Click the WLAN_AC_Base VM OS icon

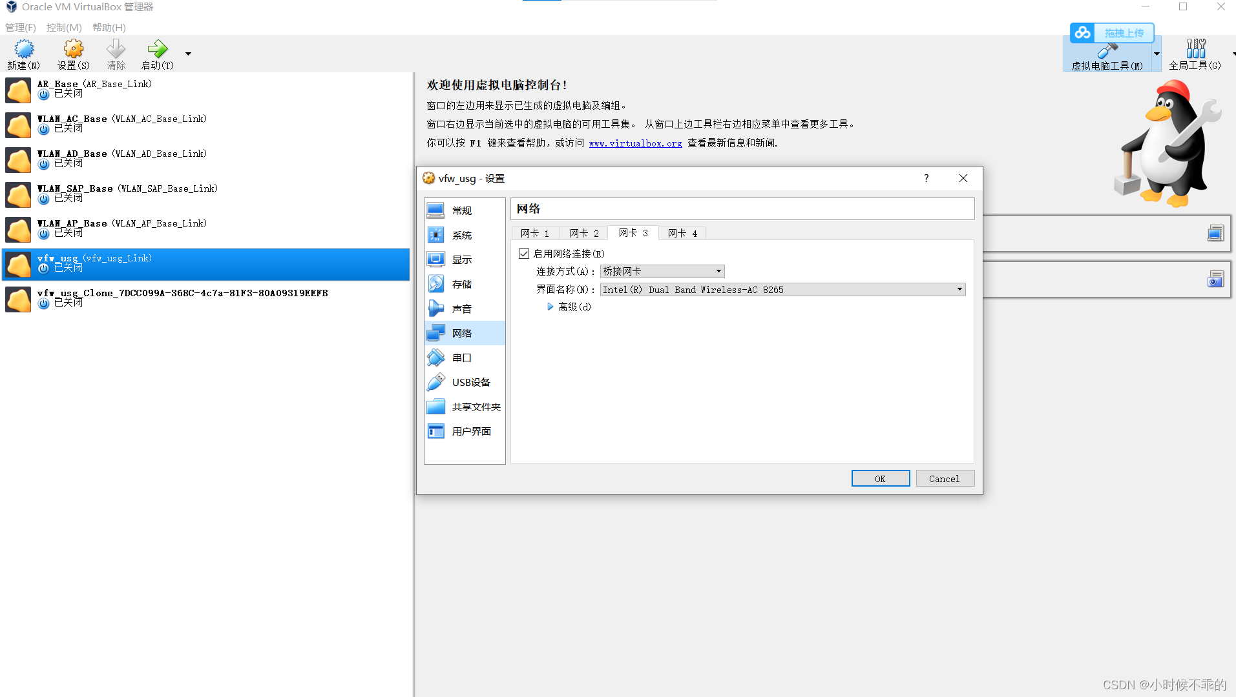point(18,125)
